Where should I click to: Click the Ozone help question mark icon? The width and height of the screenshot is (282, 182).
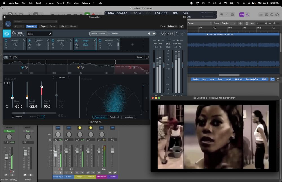[x=177, y=34]
